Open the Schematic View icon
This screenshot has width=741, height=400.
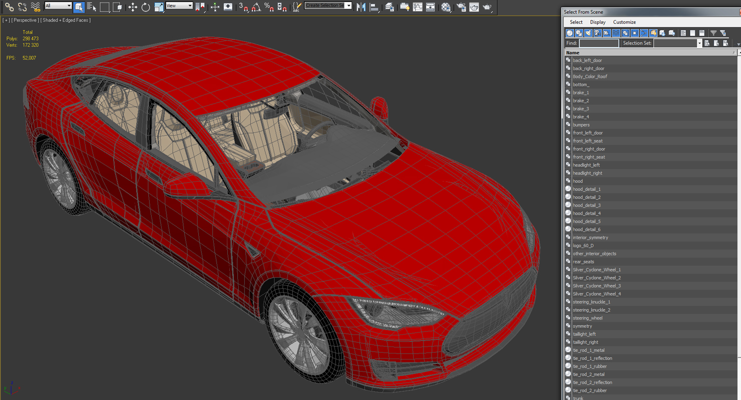click(430, 7)
